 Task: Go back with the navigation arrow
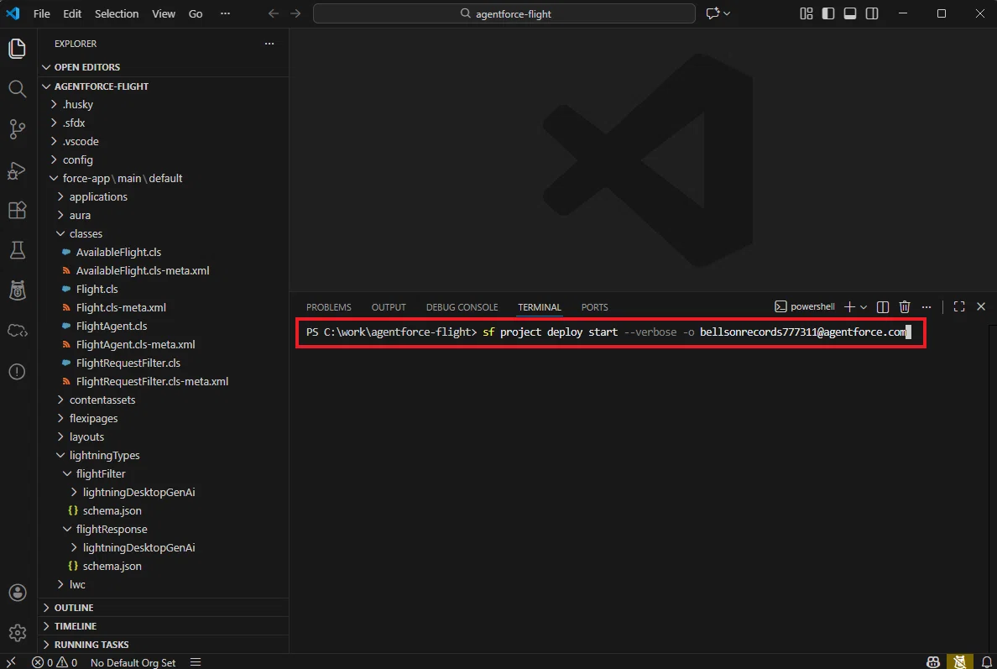274,13
